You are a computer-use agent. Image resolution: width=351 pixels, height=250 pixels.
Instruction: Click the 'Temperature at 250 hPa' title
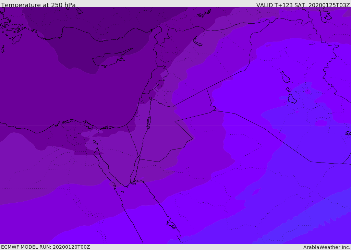(38, 5)
